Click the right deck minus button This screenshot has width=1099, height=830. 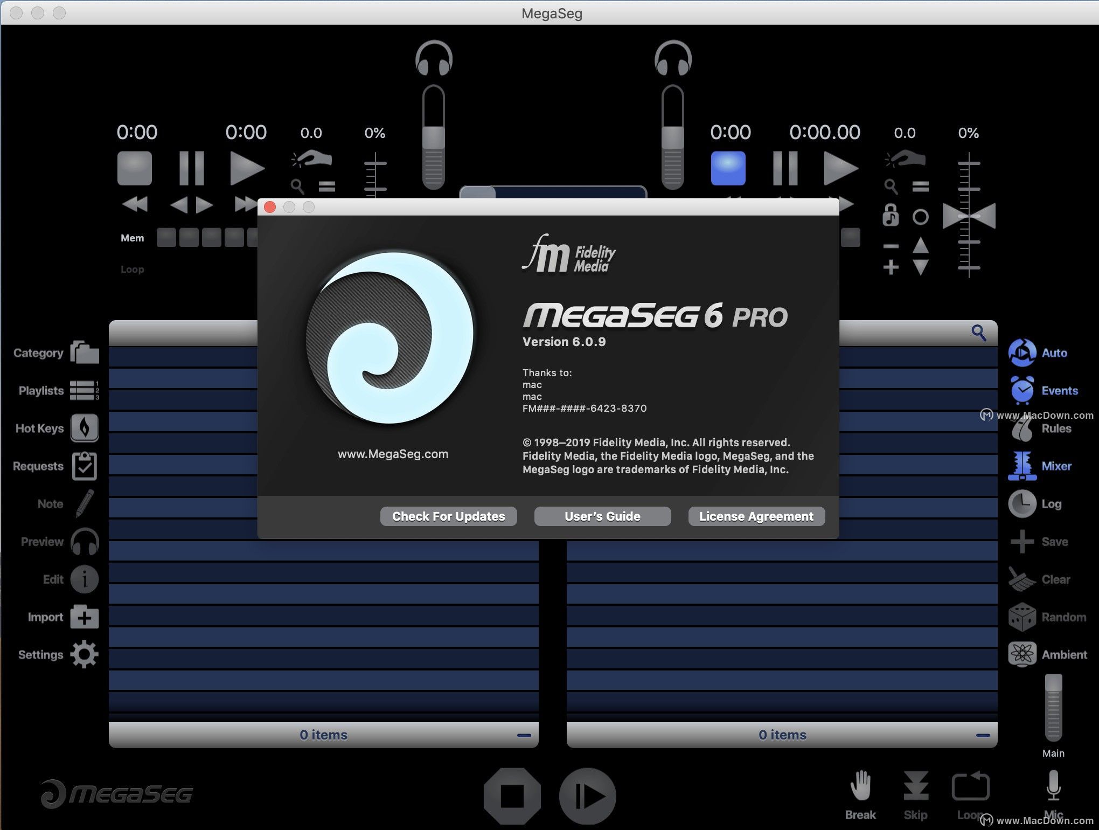891,246
